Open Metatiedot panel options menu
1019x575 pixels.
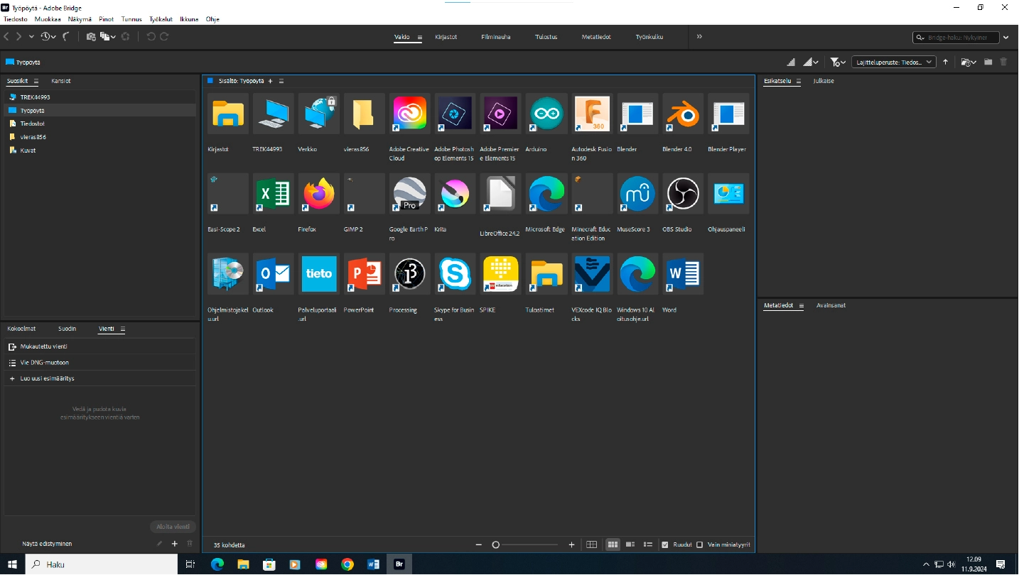(801, 305)
